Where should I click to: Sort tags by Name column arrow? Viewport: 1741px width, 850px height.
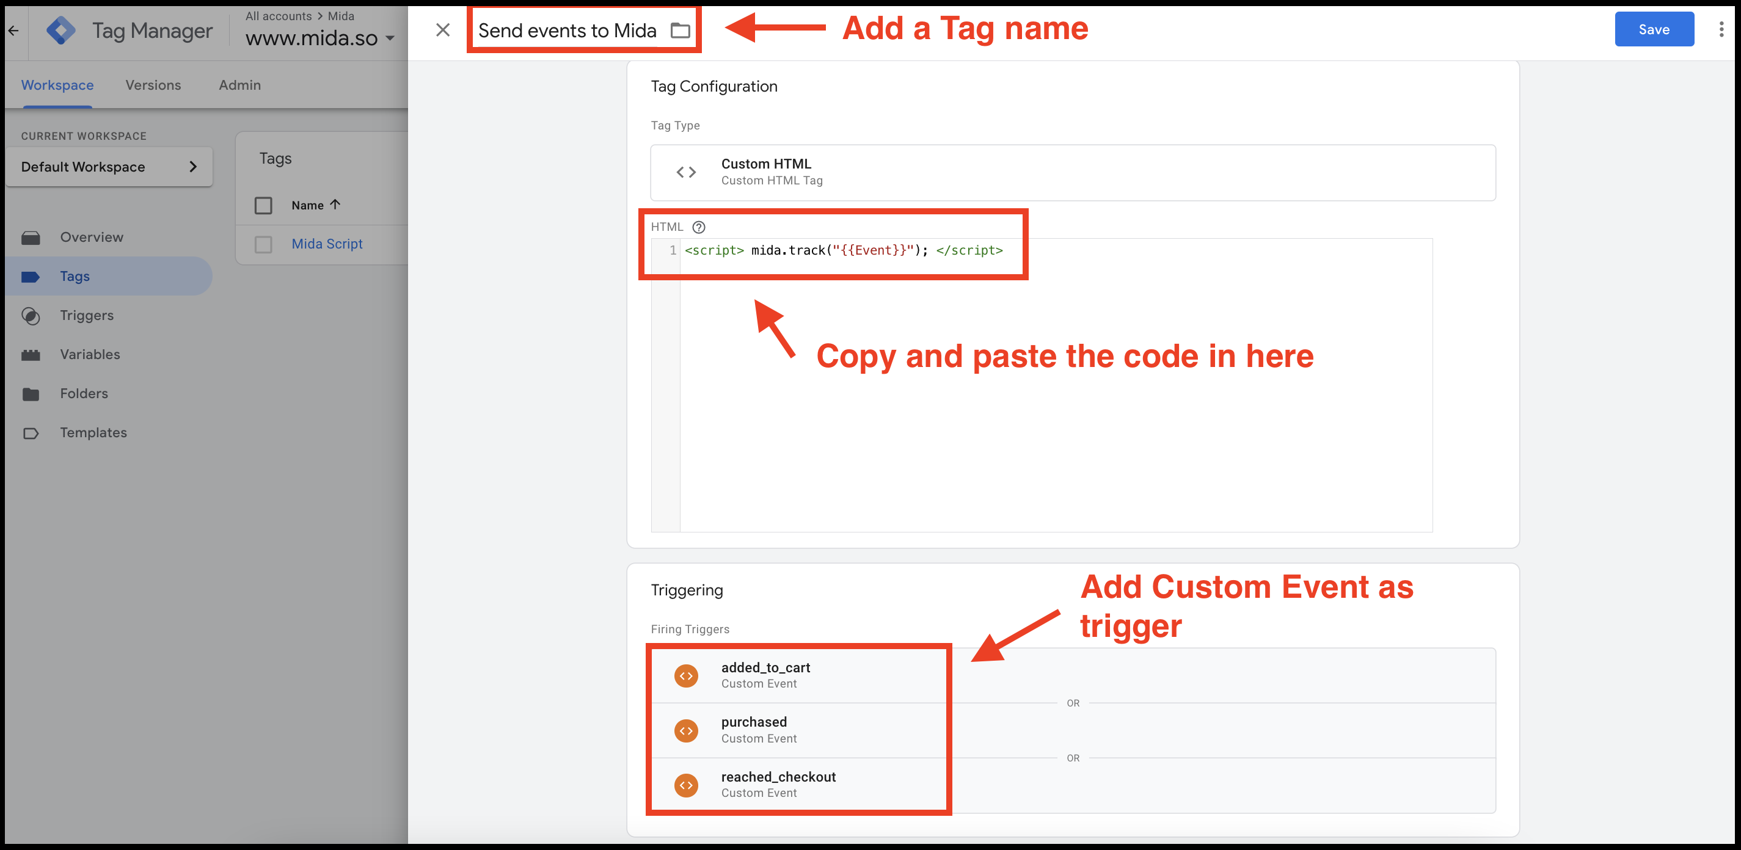[335, 204]
